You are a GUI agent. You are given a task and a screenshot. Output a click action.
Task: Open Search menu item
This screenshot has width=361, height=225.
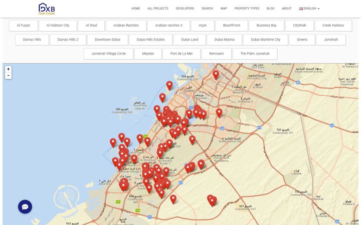pos(207,8)
